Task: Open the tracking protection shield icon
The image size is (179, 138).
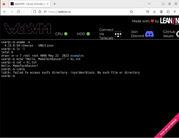Action: point(34,12)
